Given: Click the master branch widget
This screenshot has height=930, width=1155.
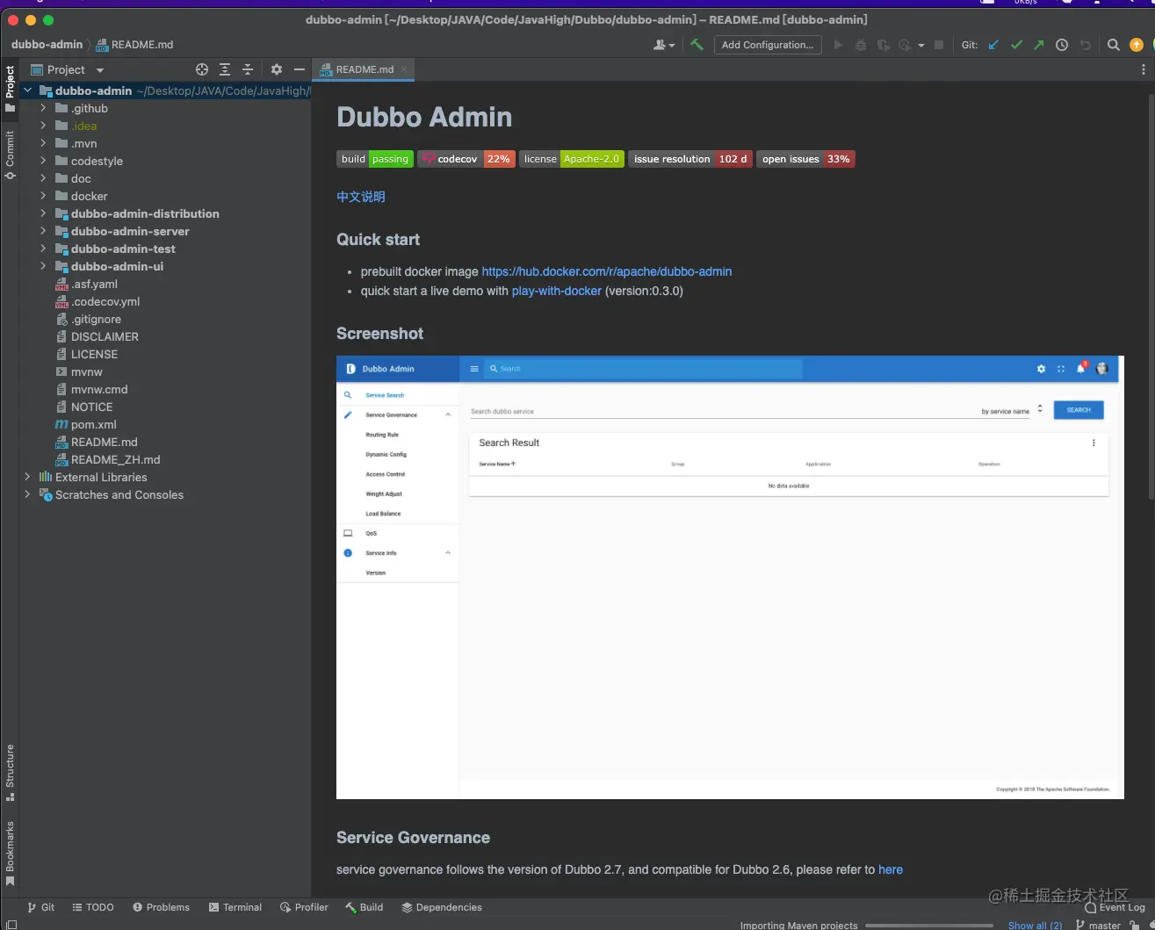Looking at the screenshot, I should pyautogui.click(x=1099, y=925).
